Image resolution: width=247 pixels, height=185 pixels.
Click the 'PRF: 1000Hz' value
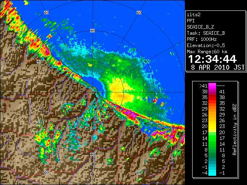(202, 39)
